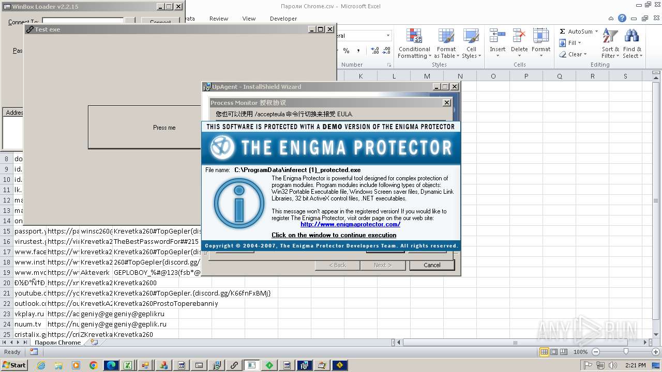Click the Enigma Protector info icon
Image resolution: width=662 pixels, height=372 pixels.
pos(239,204)
